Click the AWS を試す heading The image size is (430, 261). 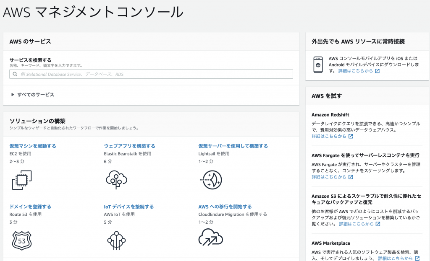[327, 96]
